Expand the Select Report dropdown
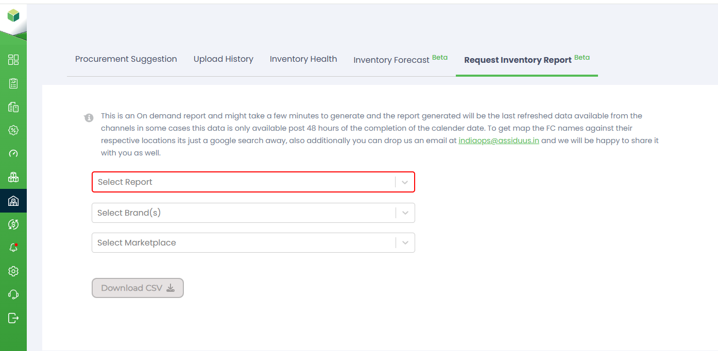This screenshot has height=351, width=718. [x=253, y=182]
